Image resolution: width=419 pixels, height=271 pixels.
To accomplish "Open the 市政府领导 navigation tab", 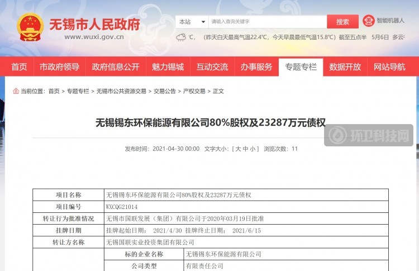I will click(59, 66).
